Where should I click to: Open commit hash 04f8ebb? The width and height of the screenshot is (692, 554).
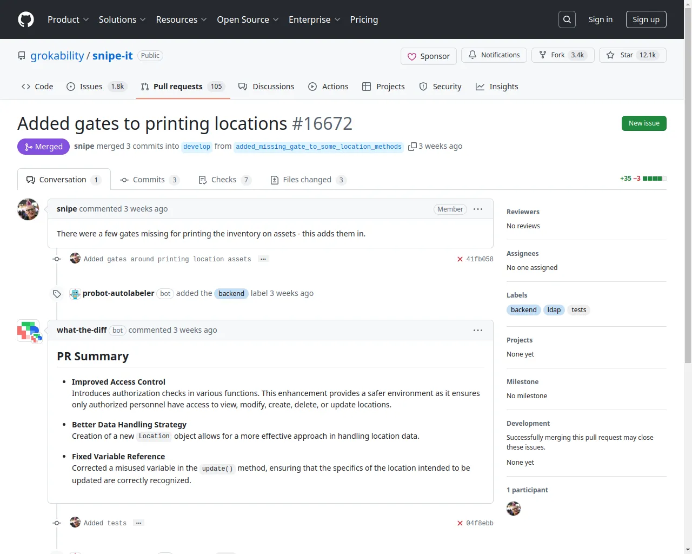coord(480,523)
